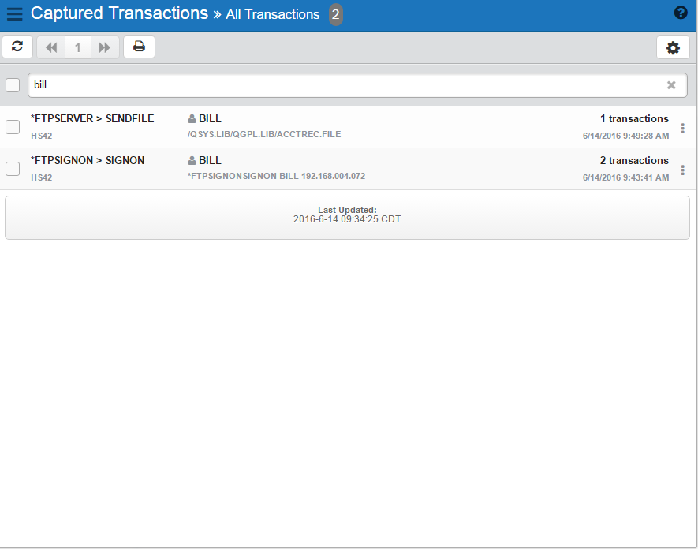Open the help question mark icon
The image size is (698, 549).
[x=681, y=13]
